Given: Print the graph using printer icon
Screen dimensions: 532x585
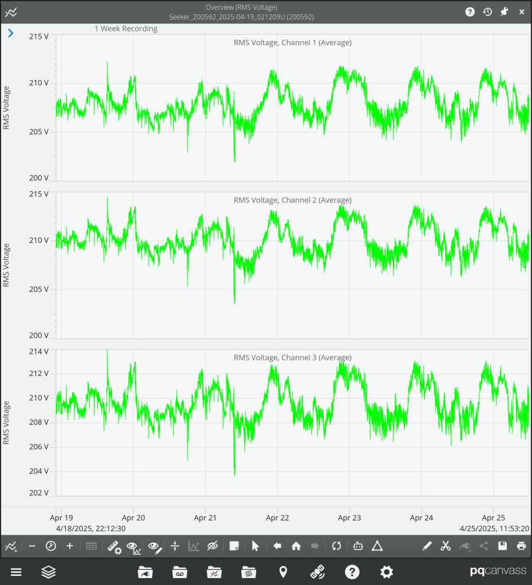Looking at the screenshot, I should [x=521, y=546].
